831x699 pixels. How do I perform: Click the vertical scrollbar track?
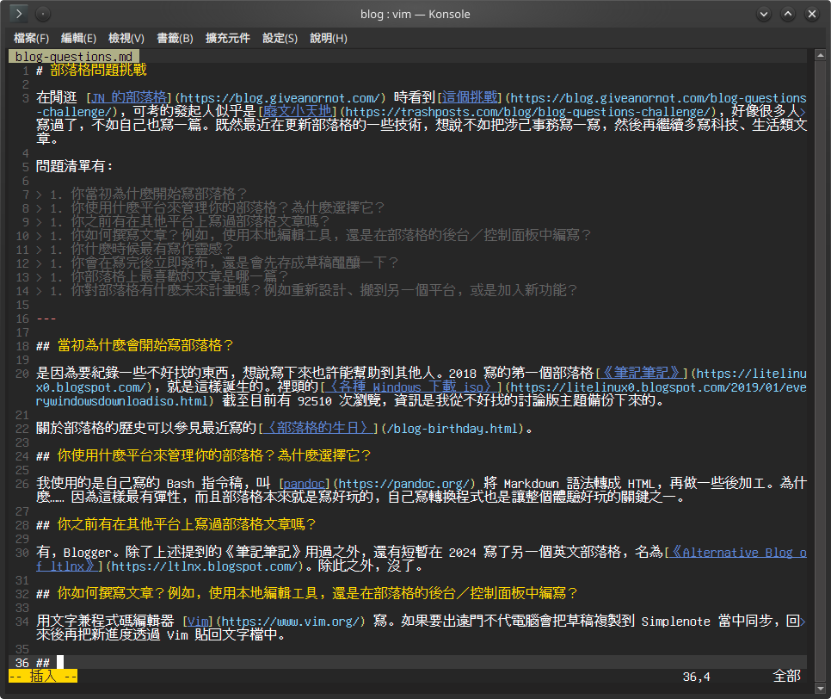pyautogui.click(x=821, y=371)
